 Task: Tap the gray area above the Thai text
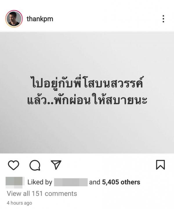tap(87, 53)
